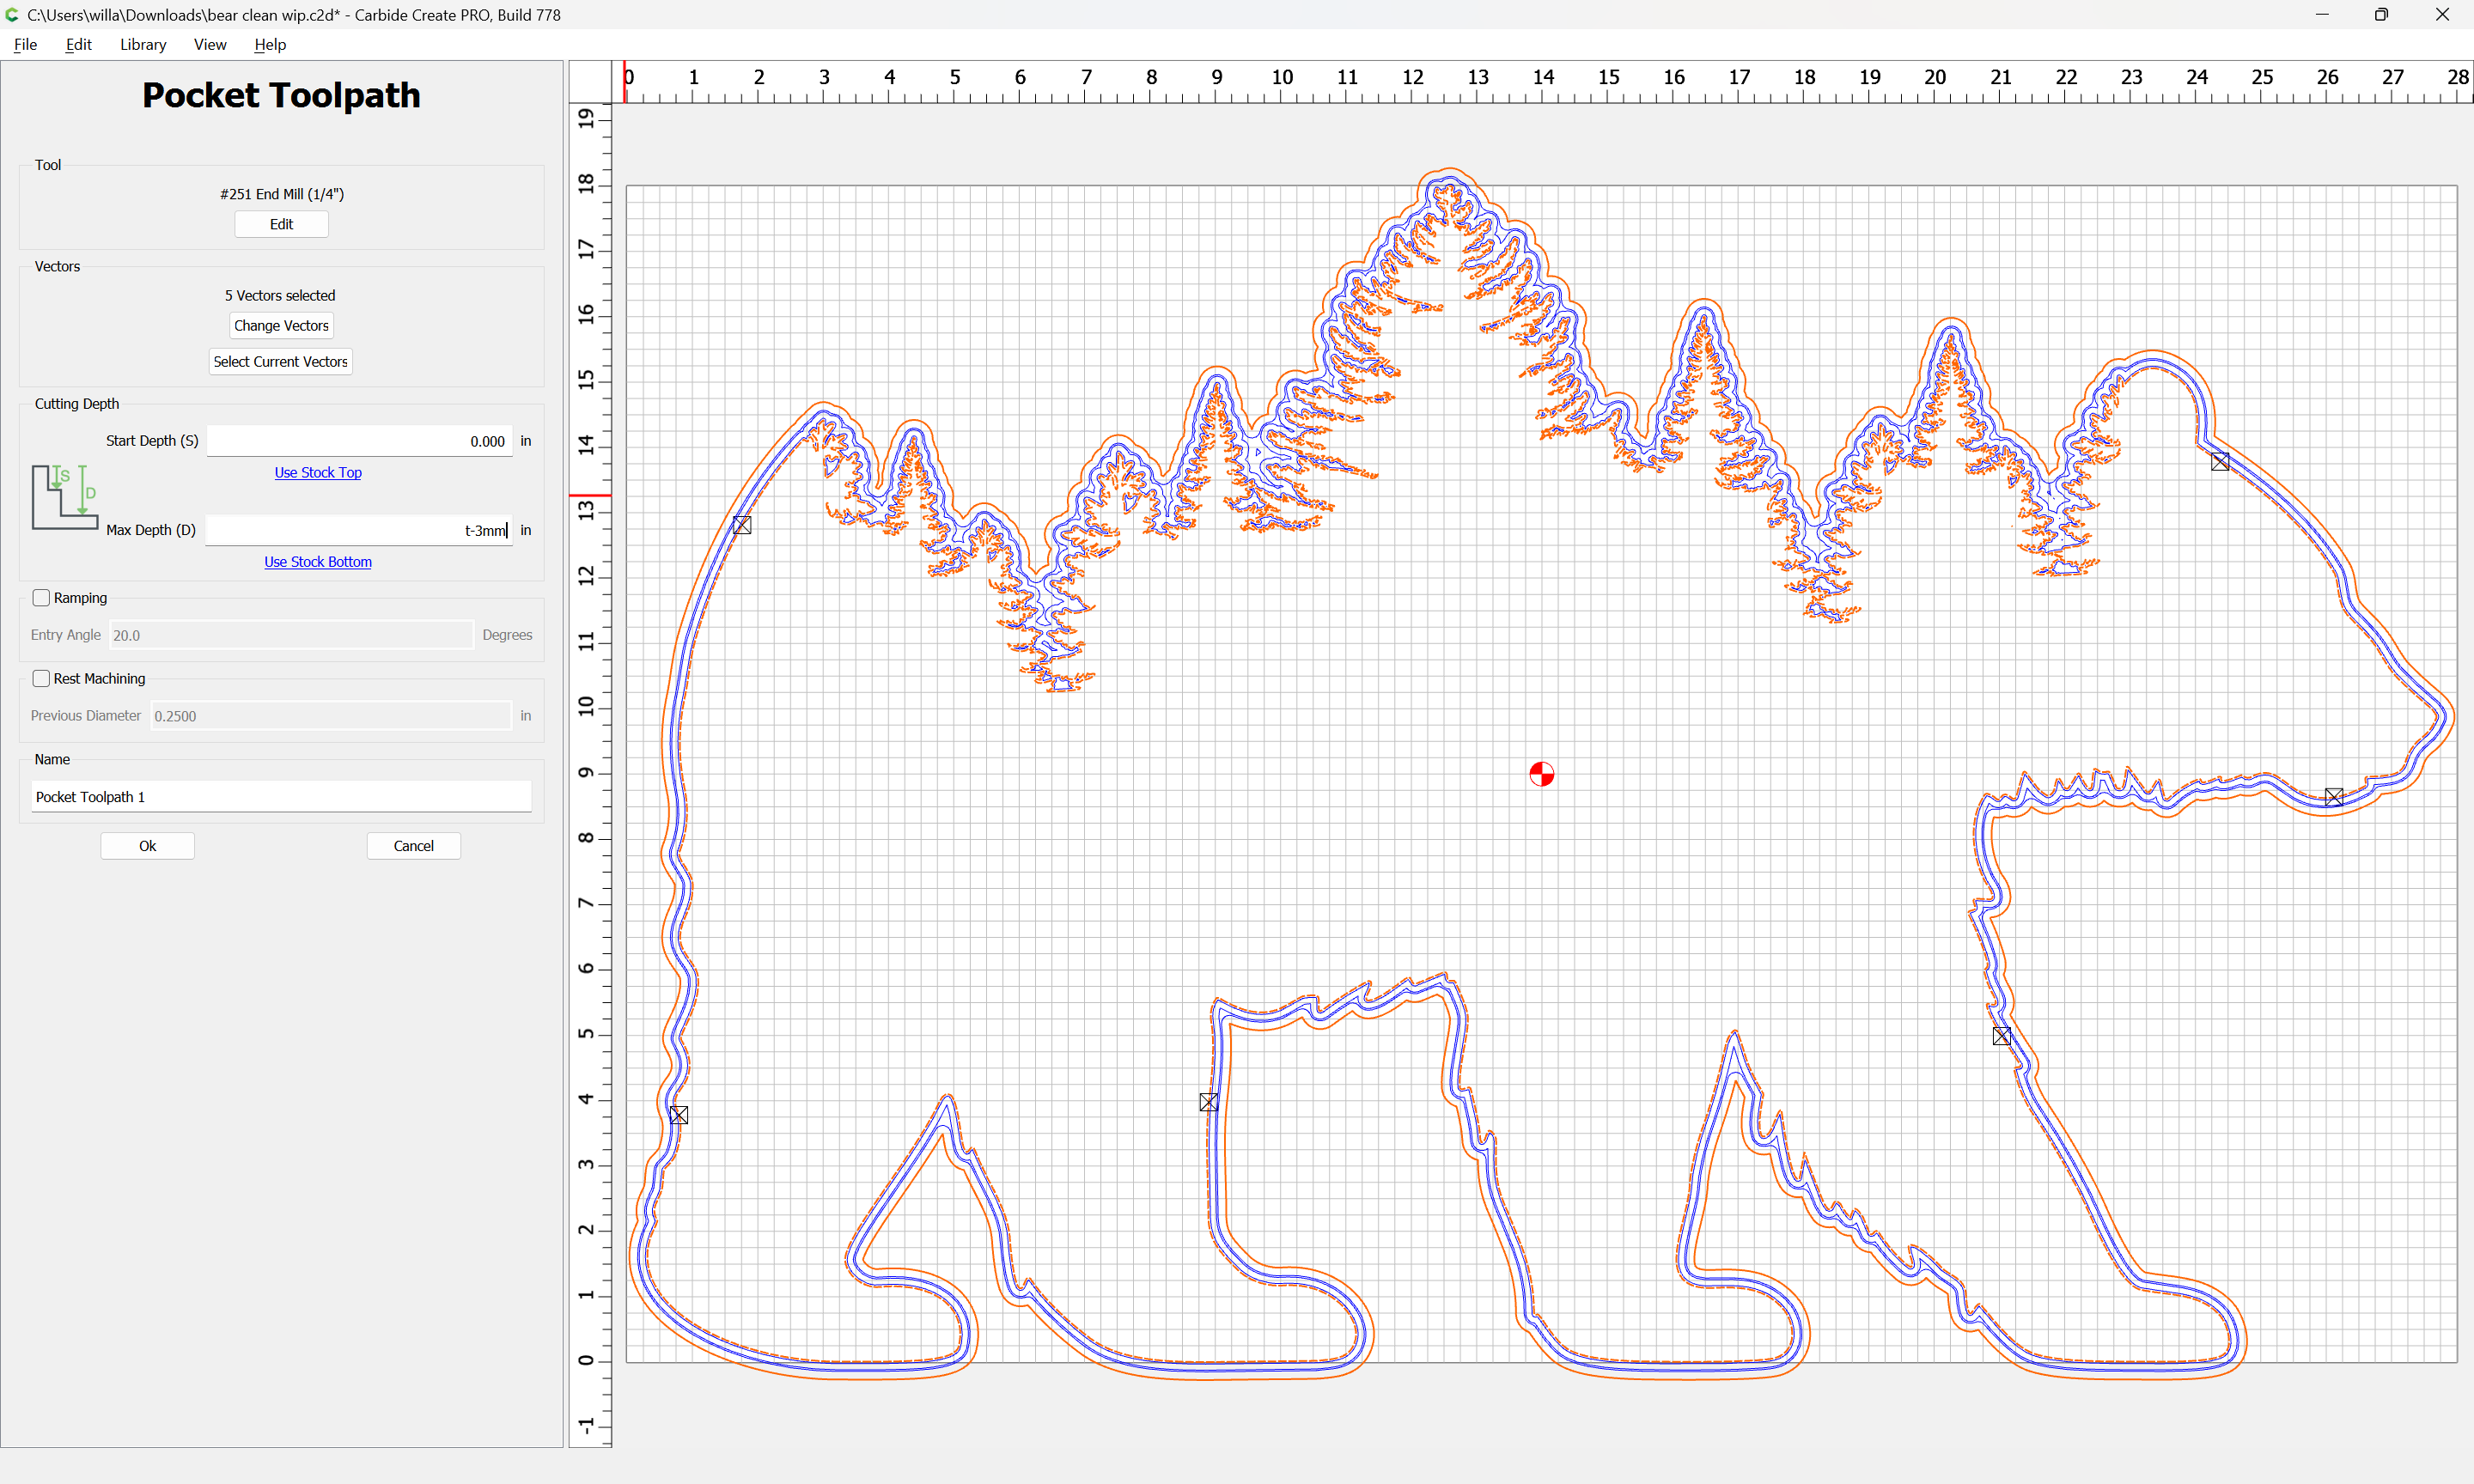Click the Pocket Toolpath heading
The image size is (2474, 1484).
281,95
